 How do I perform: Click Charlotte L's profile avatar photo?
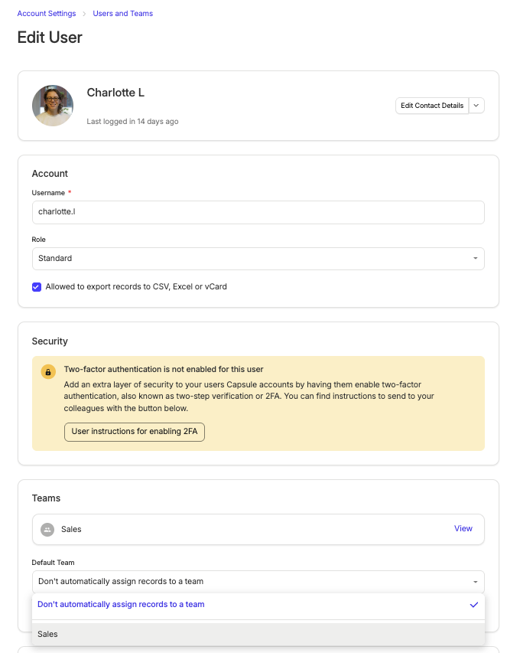click(53, 106)
